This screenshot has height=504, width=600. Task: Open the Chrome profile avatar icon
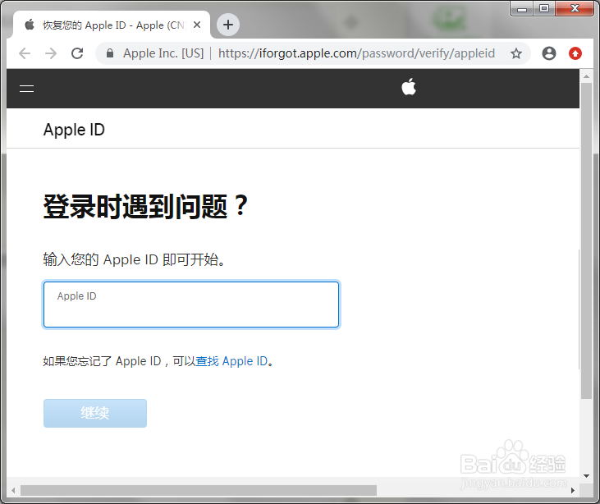coord(549,53)
